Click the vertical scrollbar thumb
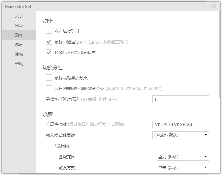Screen dimensions: 222x175 coord(219,54)
